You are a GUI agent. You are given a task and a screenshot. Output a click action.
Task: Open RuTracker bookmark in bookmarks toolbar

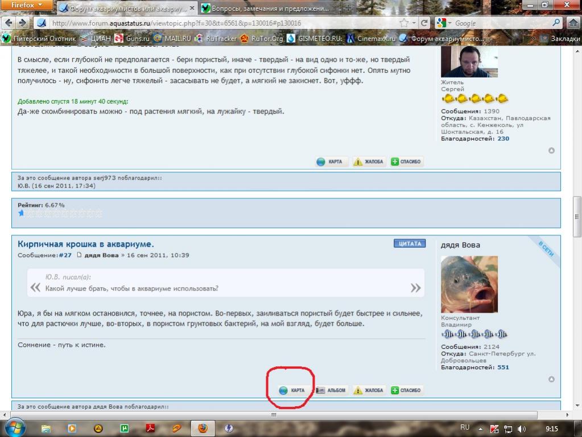pyautogui.click(x=216, y=39)
